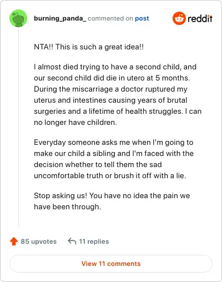Click the 'commented on' gray text
The height and width of the screenshot is (282, 222).
(x=110, y=18)
